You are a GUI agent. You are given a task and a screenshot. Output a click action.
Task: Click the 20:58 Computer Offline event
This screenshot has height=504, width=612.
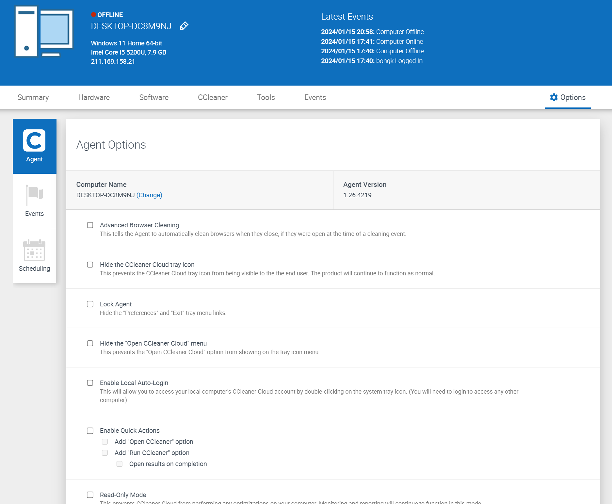click(x=372, y=32)
